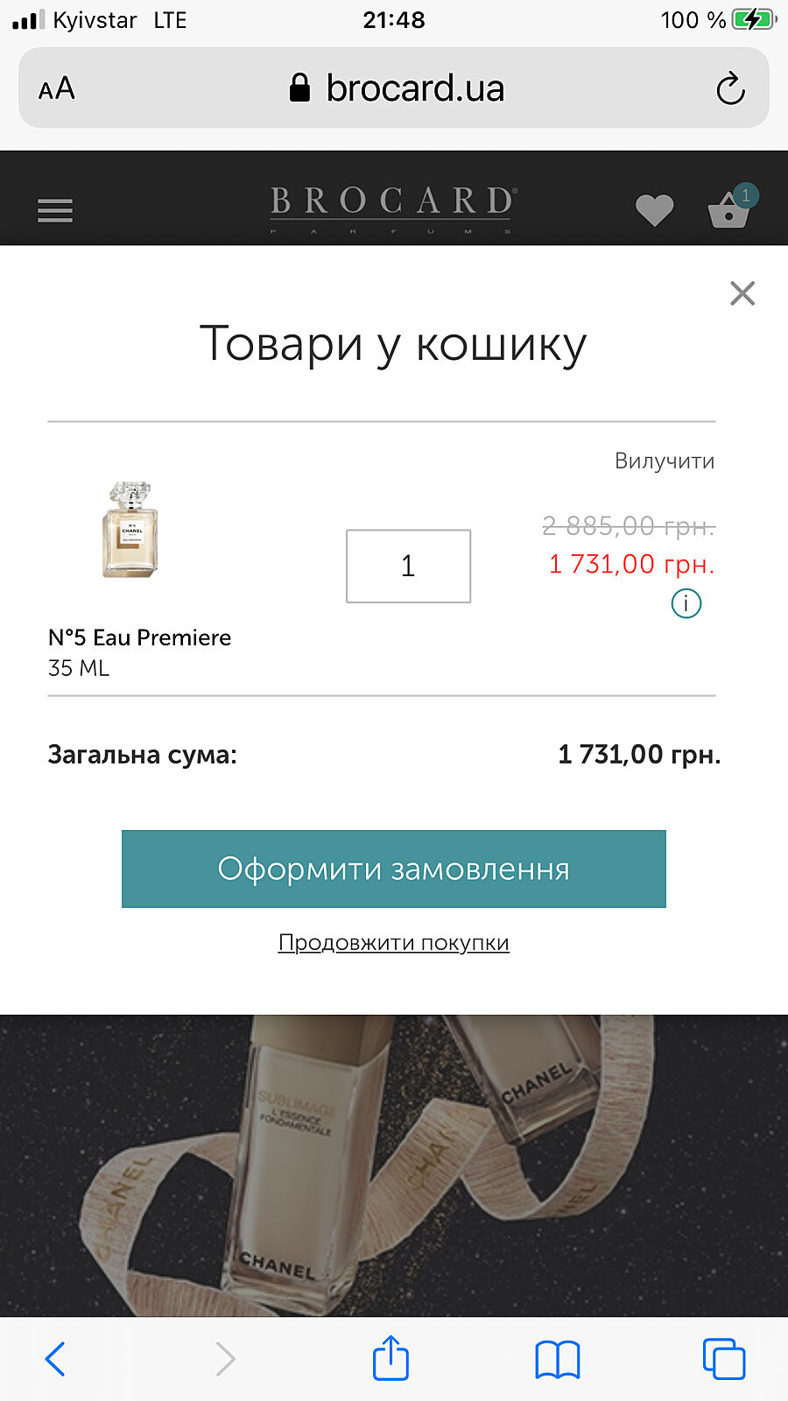The width and height of the screenshot is (788, 1401).
Task: Click Продовжити покупки link
Action: coord(393,943)
